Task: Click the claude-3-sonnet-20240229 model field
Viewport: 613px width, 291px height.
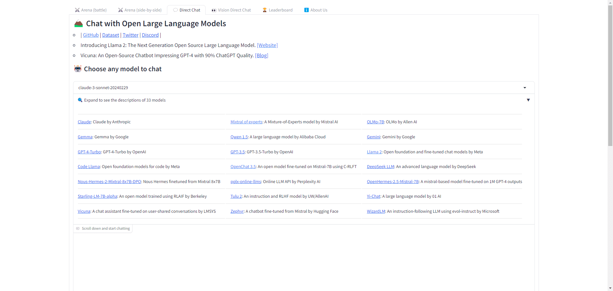Action: click(x=304, y=88)
